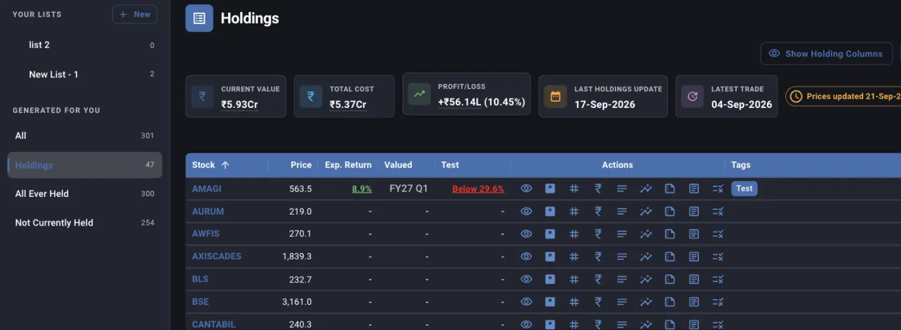Click the article icon for BLS

tap(694, 279)
